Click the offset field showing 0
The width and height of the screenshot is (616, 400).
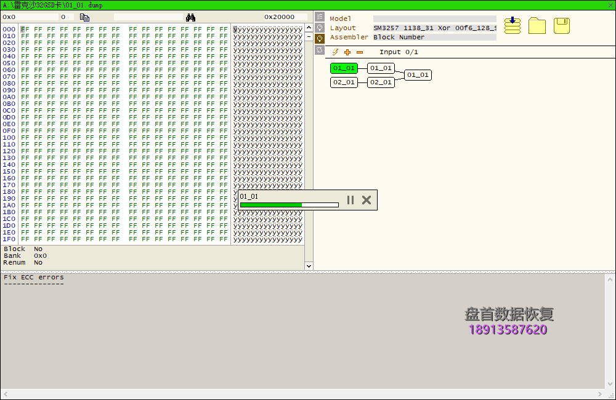(x=67, y=17)
